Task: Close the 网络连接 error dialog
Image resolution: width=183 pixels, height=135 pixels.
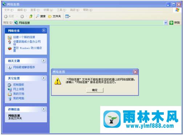Action: [135, 72]
